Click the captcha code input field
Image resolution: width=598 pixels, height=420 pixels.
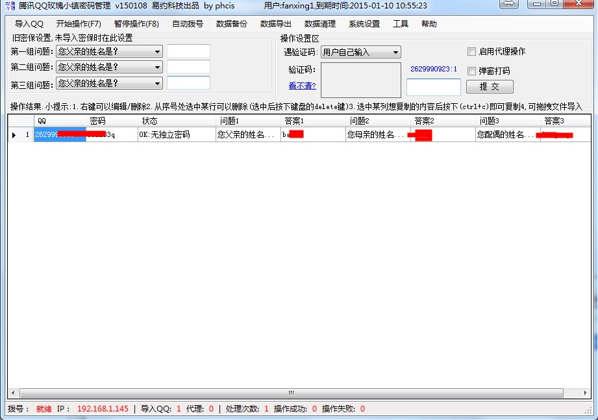pyautogui.click(x=434, y=87)
